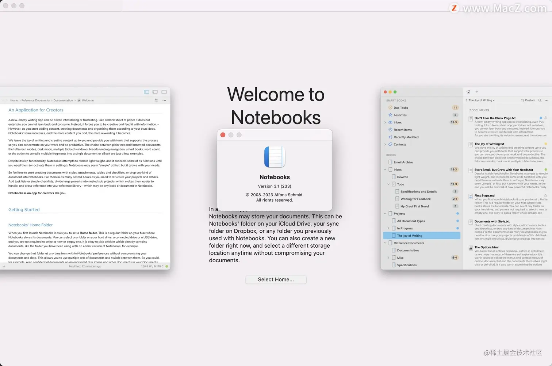552x366 pixels.
Task: Collapse the Todo book chevron
Action: pos(388,184)
